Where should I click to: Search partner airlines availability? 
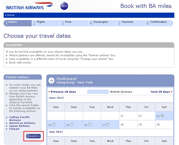coord(33,136)
